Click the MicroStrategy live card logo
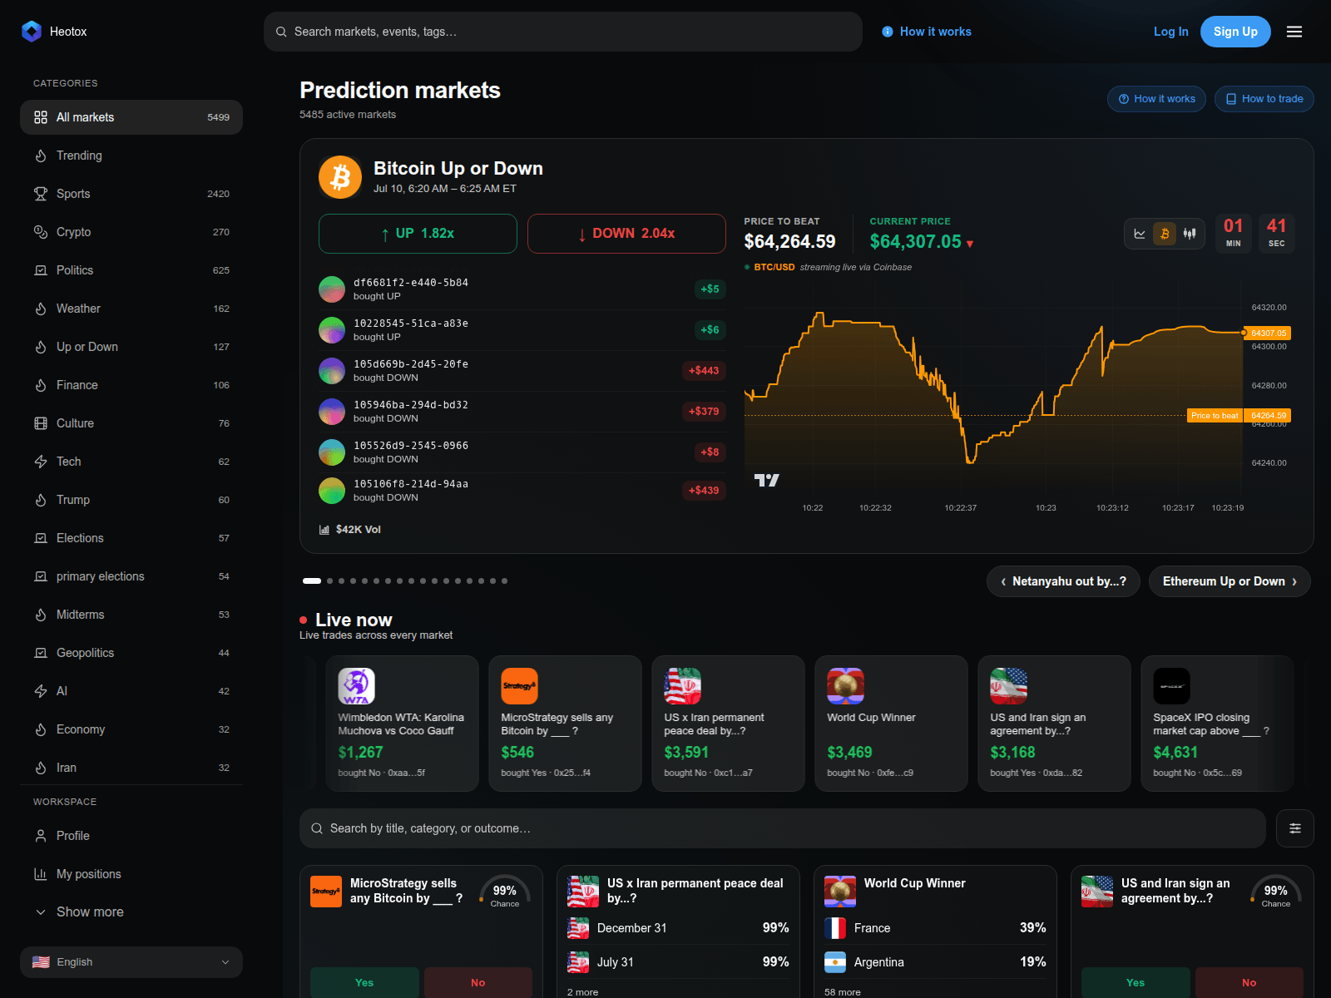1331x998 pixels. 520,686
